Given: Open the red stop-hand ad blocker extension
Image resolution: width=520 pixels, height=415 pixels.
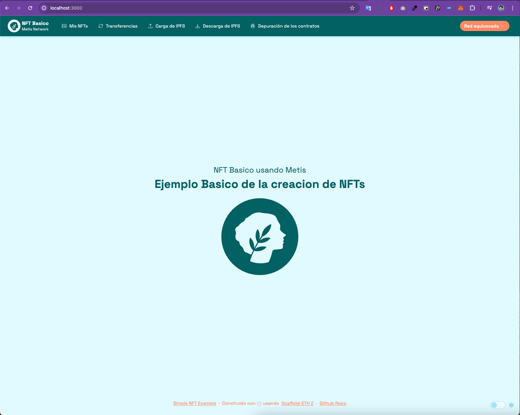Looking at the screenshot, I should pyautogui.click(x=391, y=8).
